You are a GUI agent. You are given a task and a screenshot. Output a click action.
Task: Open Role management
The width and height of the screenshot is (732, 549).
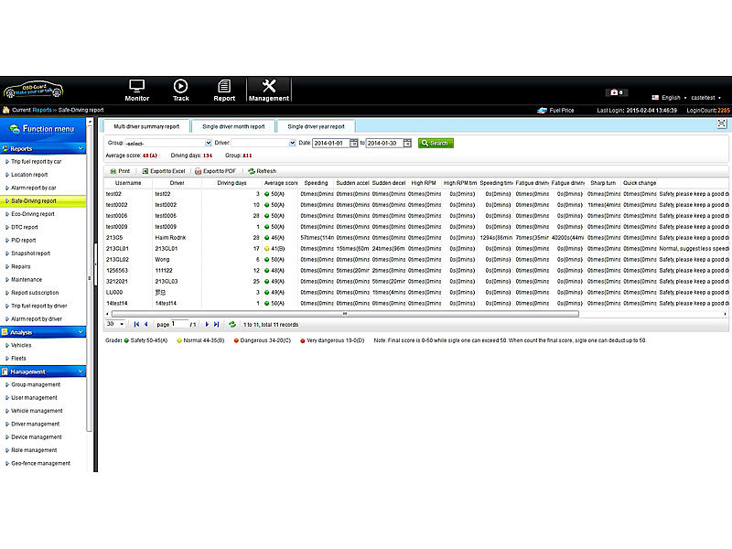[x=34, y=450]
